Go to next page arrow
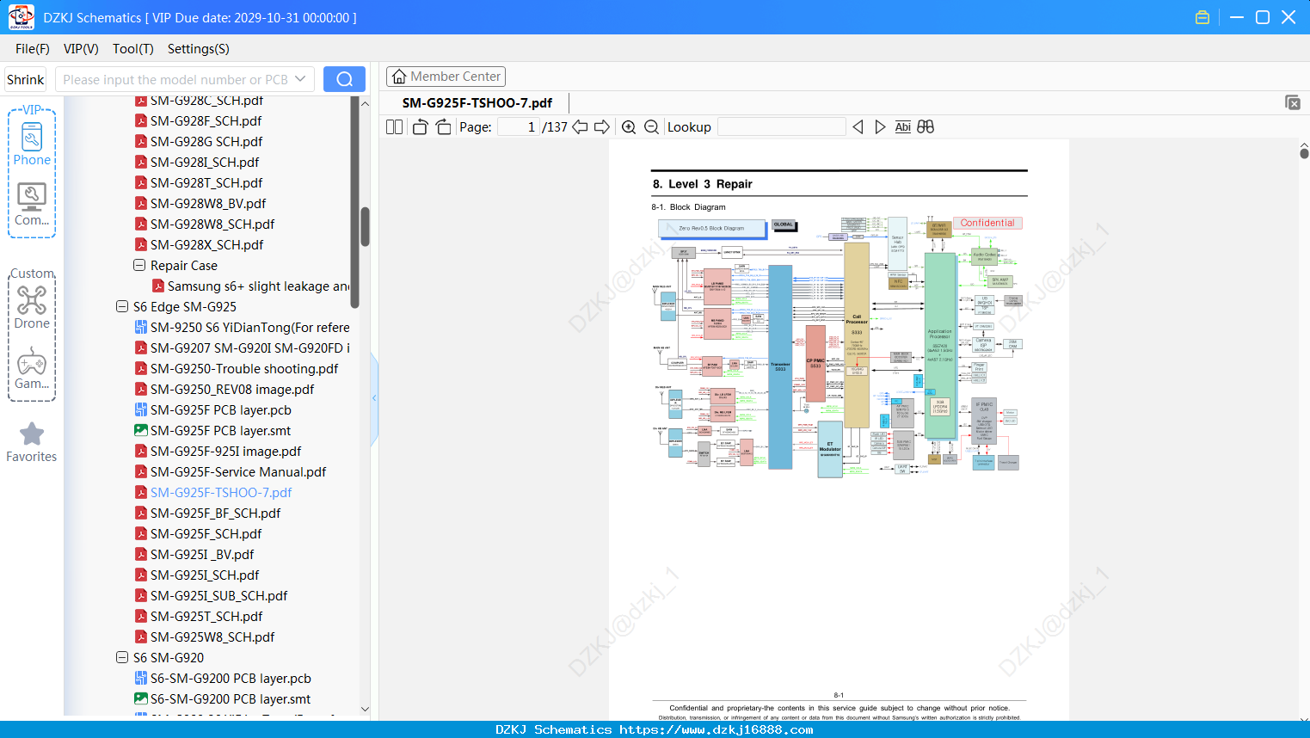Image resolution: width=1310 pixels, height=738 pixels. pos(602,126)
